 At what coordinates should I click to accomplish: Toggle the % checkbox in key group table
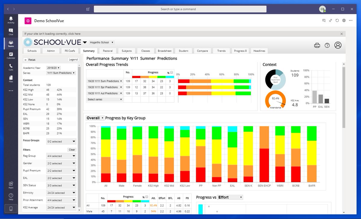(147, 197)
